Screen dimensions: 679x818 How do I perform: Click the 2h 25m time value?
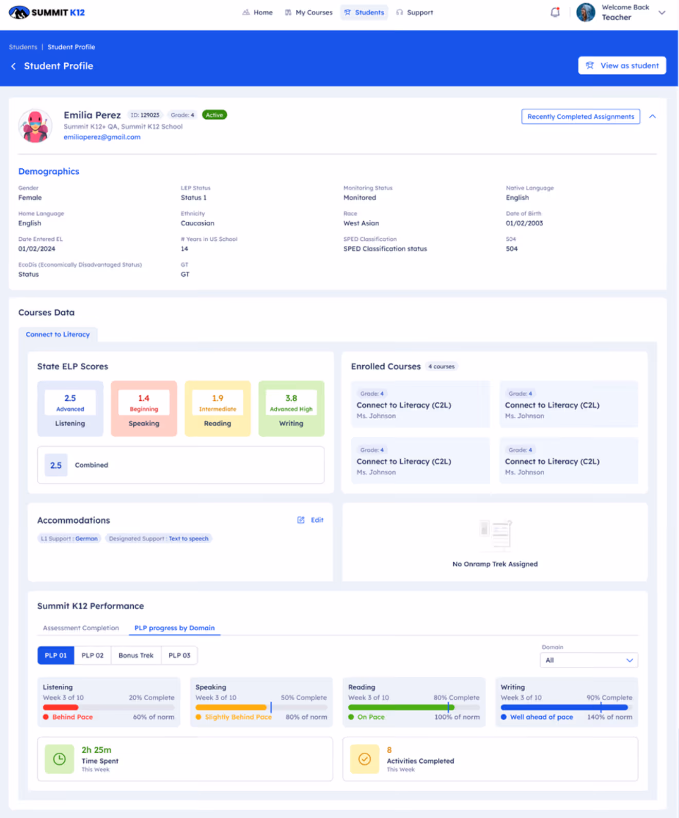[x=96, y=750]
